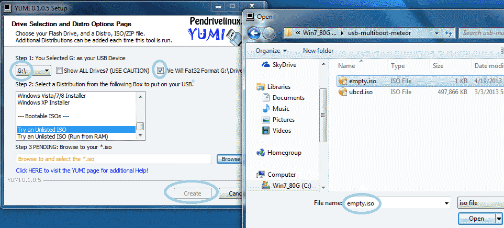Expand the File name dropdown arrow
504x228 pixels.
click(x=446, y=203)
